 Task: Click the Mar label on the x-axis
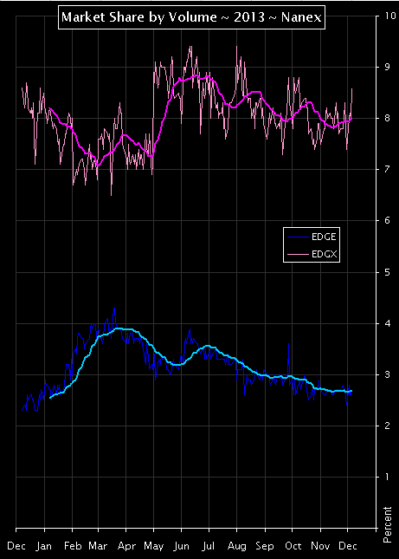click(98, 546)
